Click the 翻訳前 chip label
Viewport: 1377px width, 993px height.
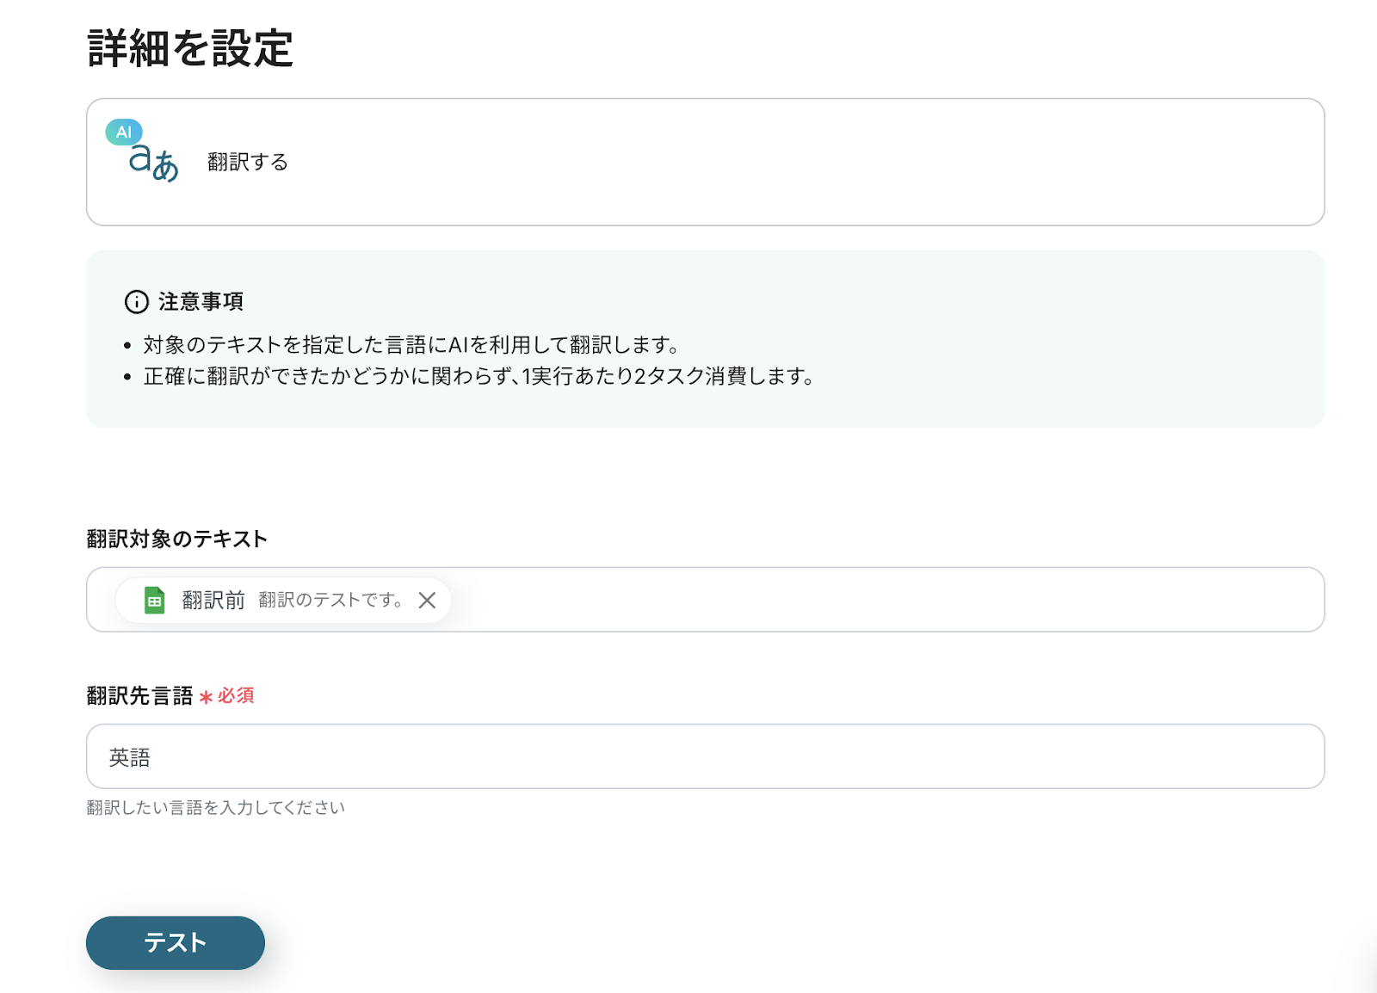point(213,601)
